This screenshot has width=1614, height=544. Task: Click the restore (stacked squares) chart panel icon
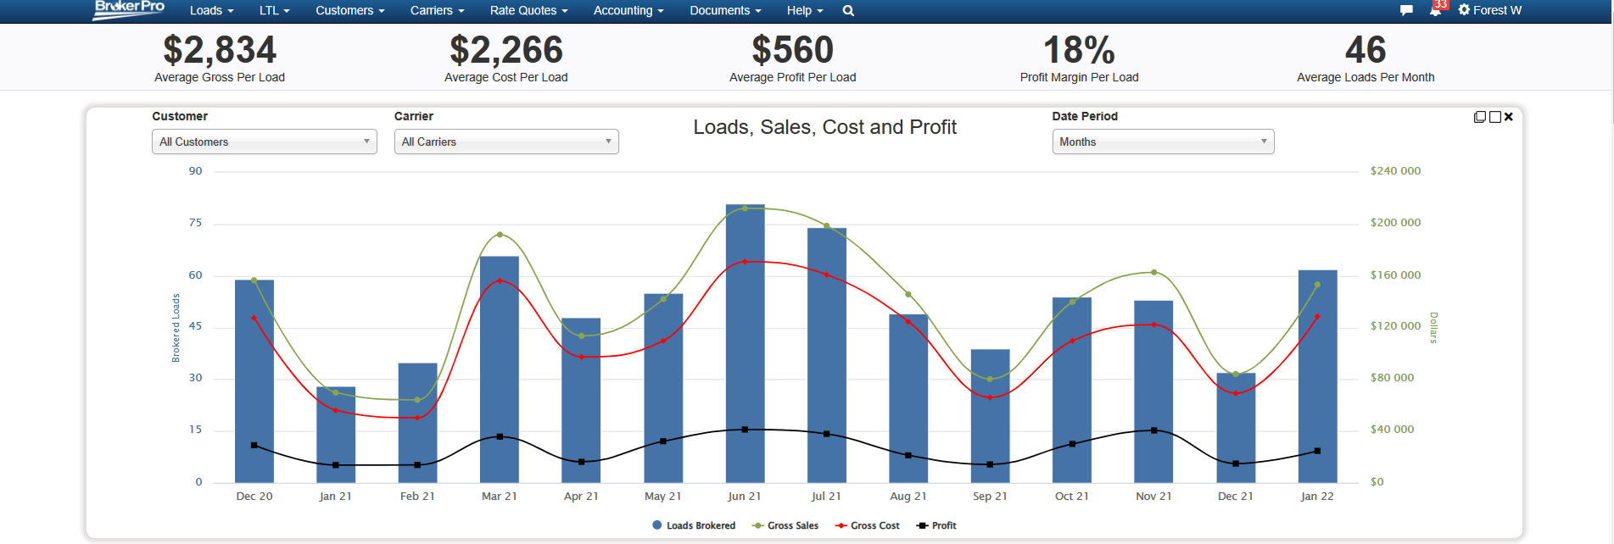point(1480,117)
